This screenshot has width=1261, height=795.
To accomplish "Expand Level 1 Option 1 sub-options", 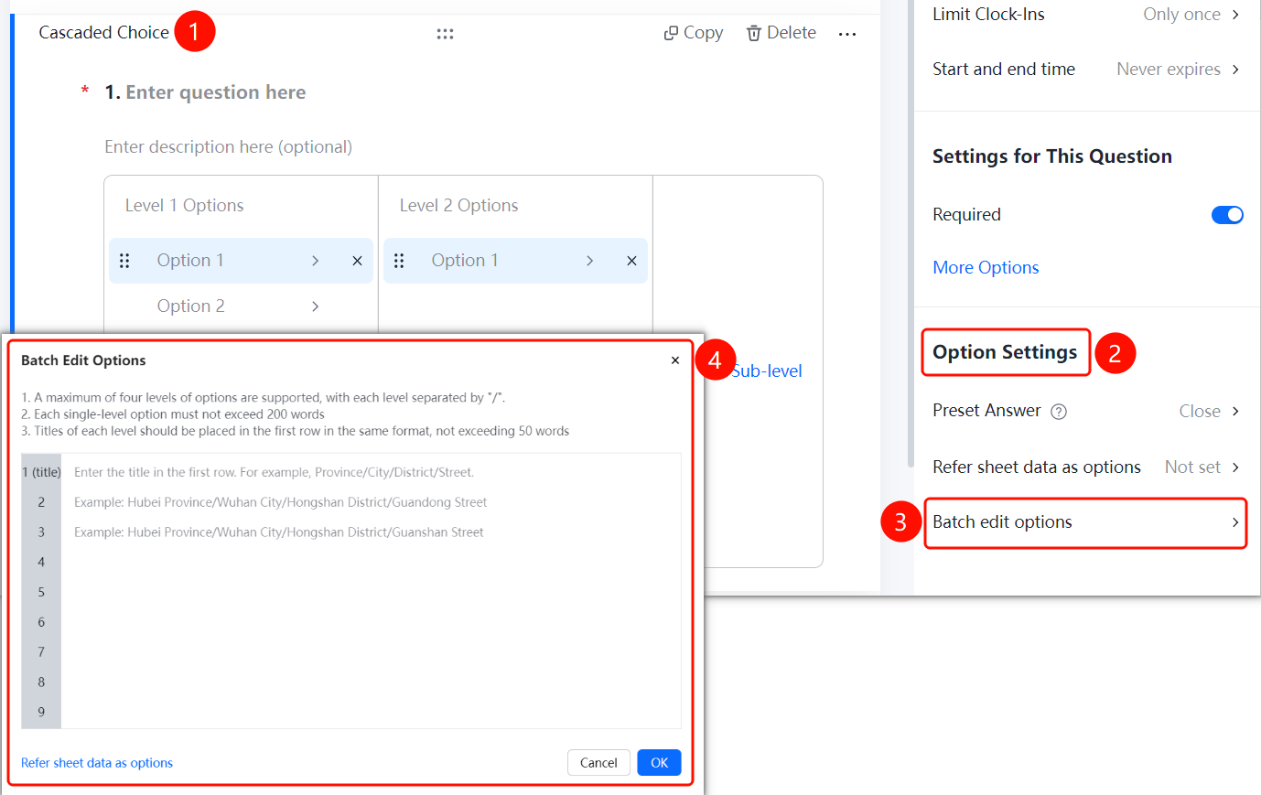I will (x=315, y=261).
